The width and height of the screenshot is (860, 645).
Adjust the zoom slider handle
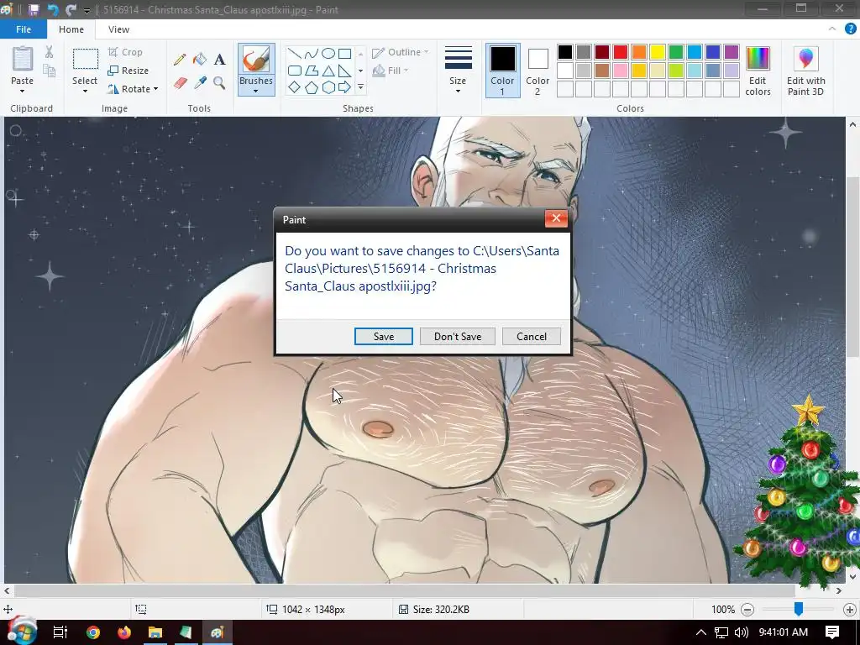799,609
